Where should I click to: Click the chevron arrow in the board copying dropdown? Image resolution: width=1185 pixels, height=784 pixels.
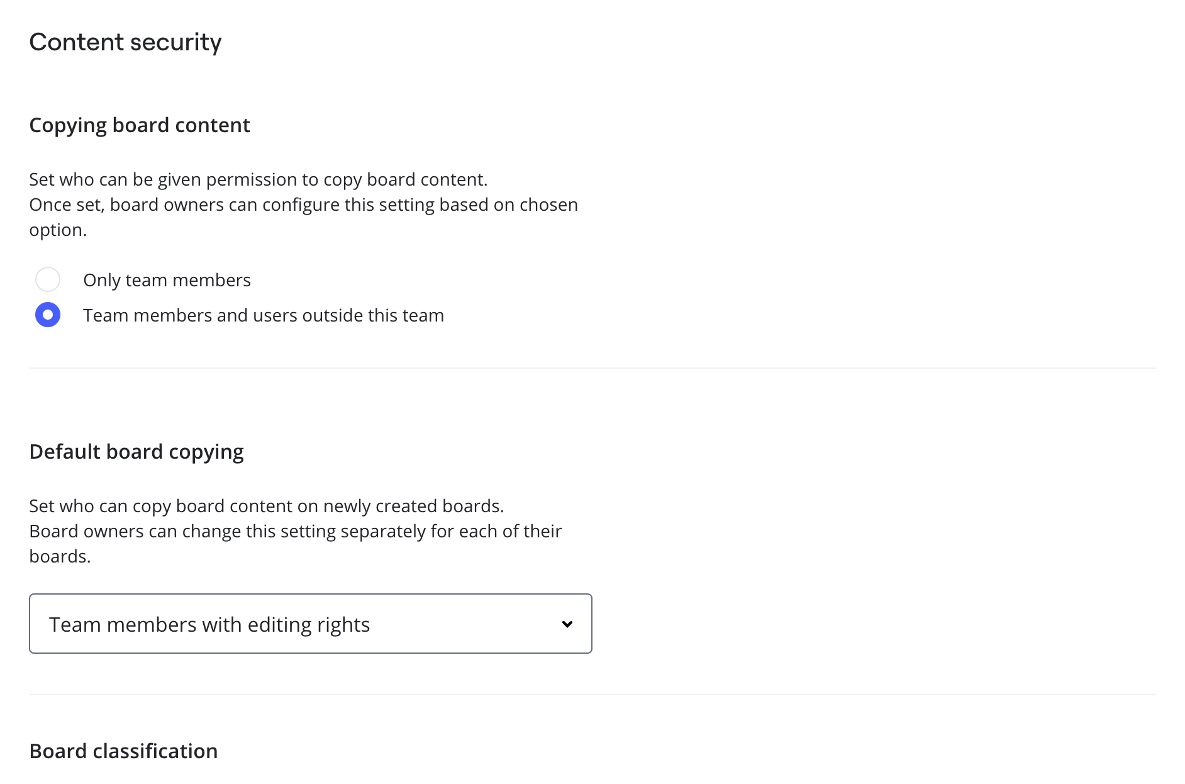(x=567, y=624)
